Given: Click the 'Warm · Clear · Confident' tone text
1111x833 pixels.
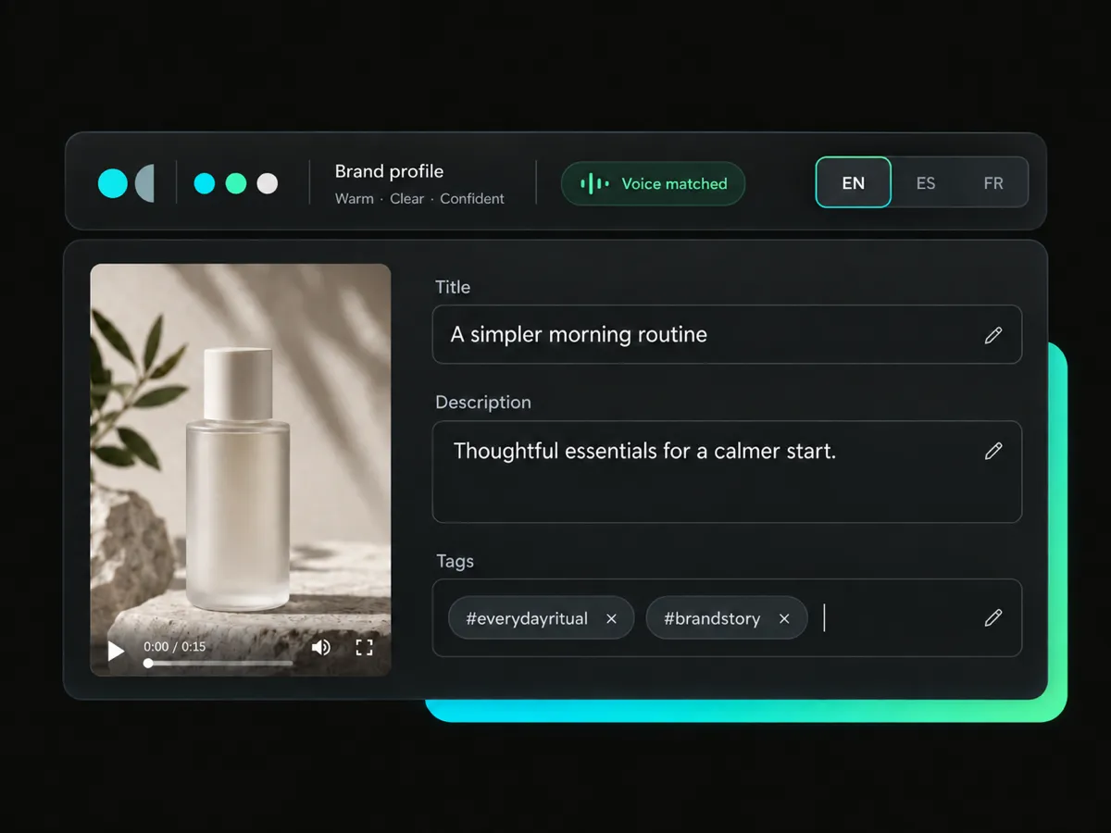Looking at the screenshot, I should [x=419, y=199].
